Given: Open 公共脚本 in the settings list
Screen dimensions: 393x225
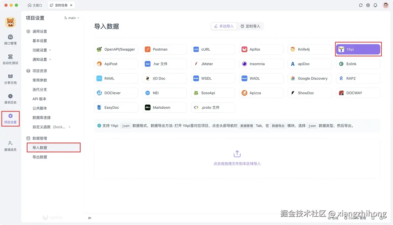Looking at the screenshot, I should coord(40,108).
